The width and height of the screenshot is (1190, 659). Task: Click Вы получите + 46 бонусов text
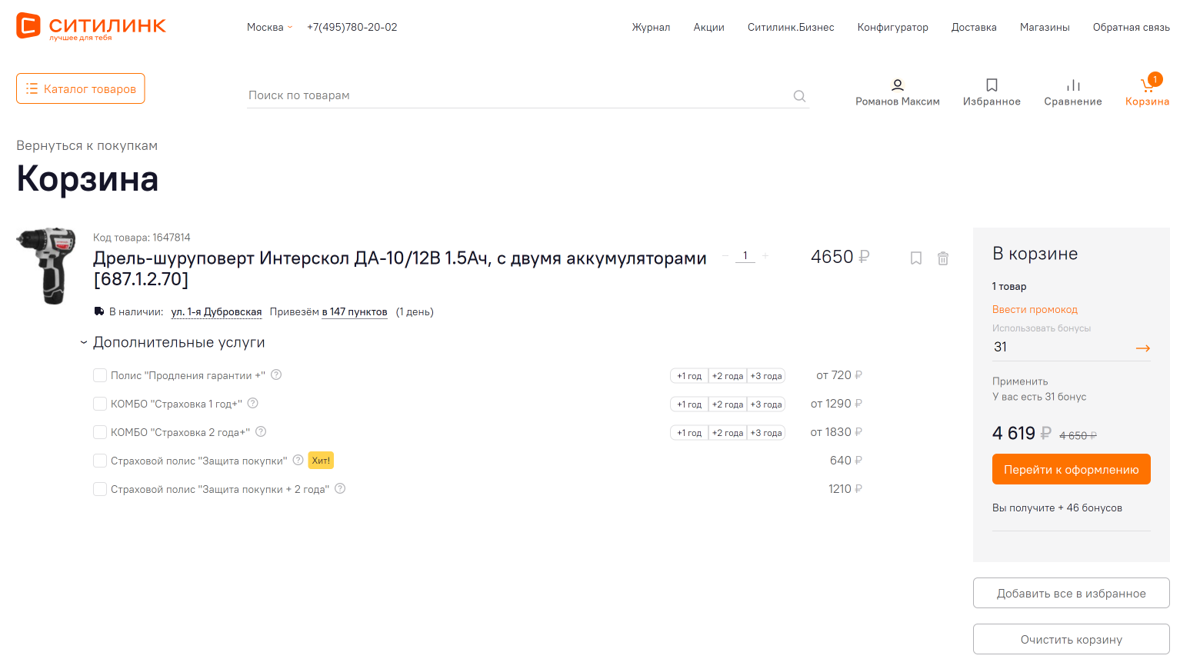[1057, 508]
